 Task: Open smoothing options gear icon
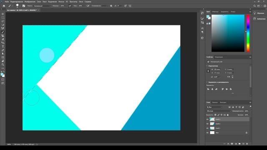tap(111, 6)
